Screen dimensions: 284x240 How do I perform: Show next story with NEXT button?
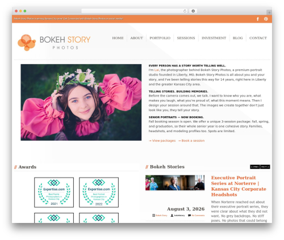265,167
